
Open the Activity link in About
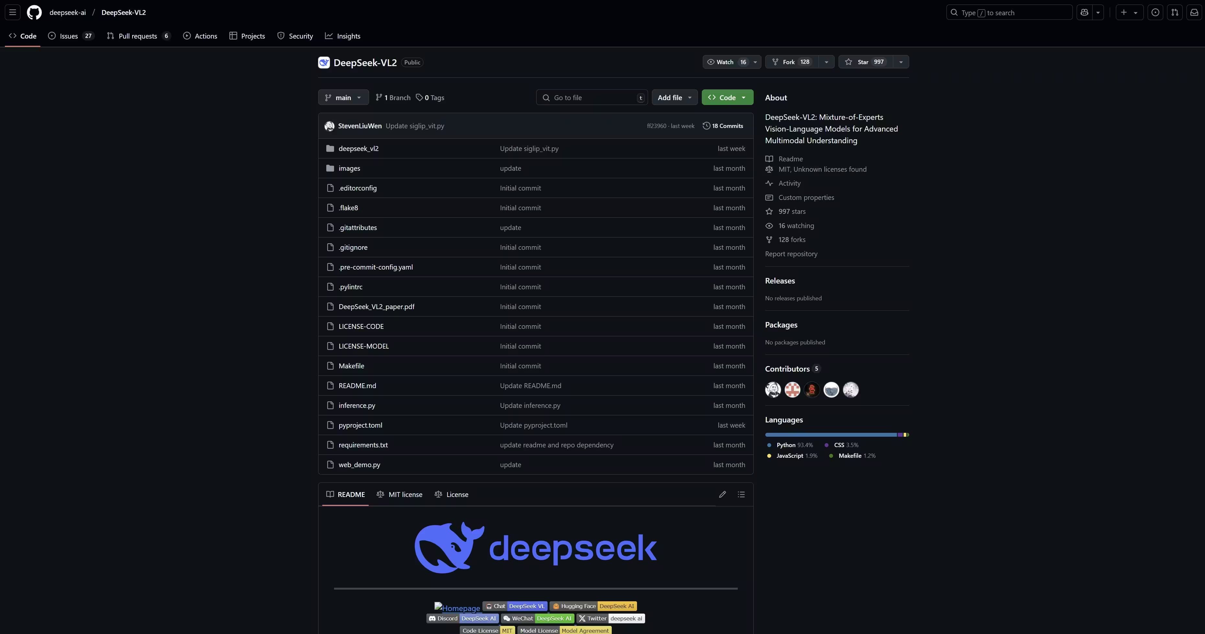tap(789, 183)
